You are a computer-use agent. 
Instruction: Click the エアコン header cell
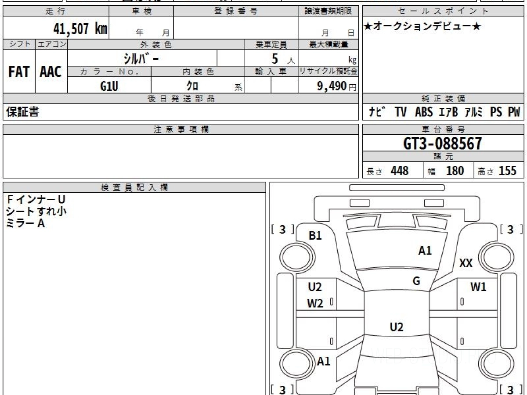[x=51, y=44]
